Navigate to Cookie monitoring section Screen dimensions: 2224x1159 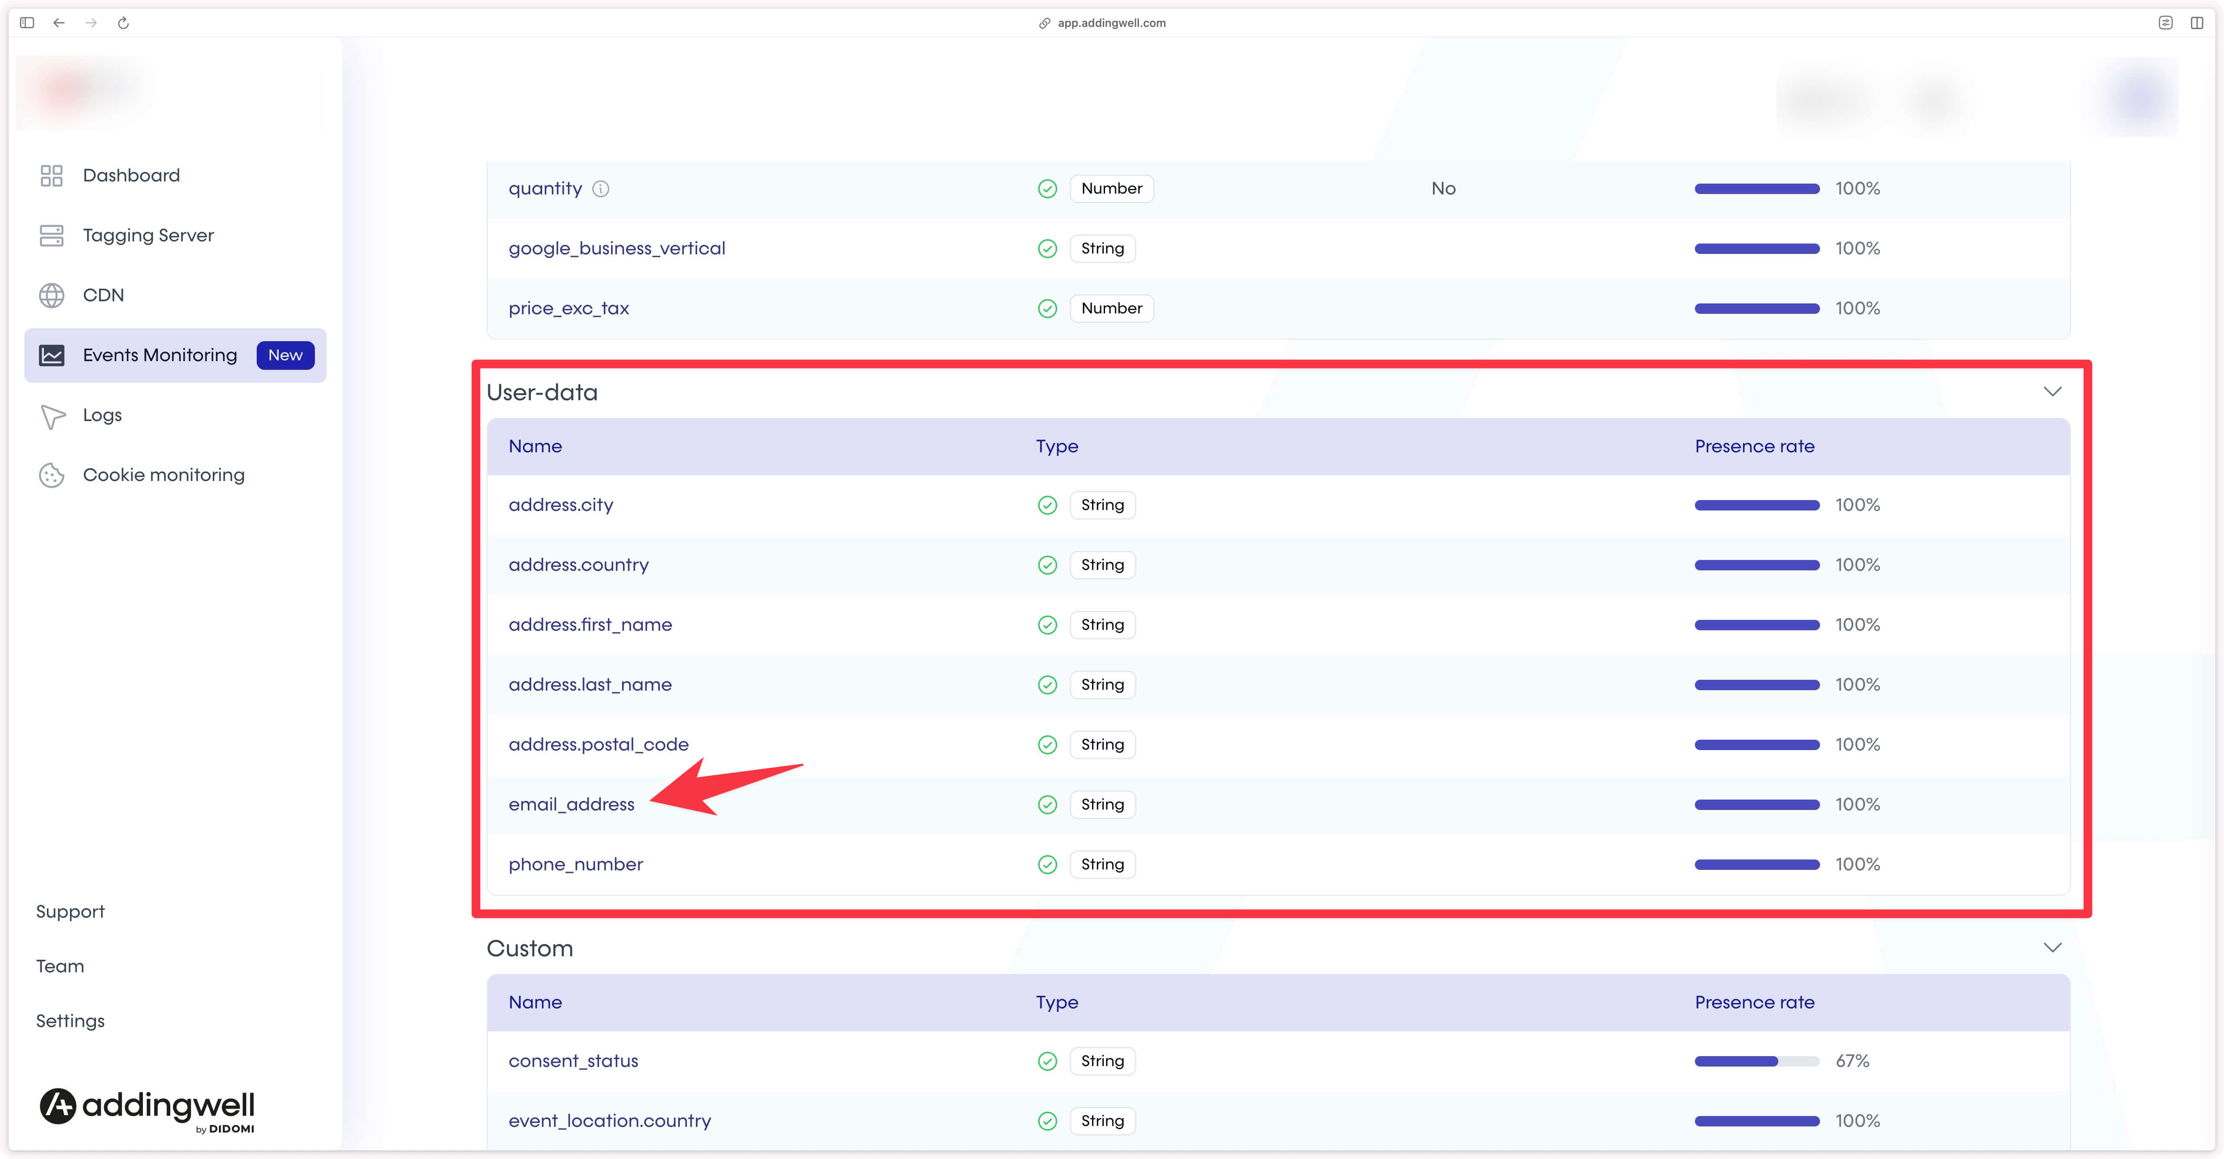click(162, 474)
